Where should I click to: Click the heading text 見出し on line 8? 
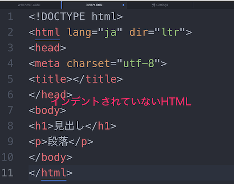point(69,126)
